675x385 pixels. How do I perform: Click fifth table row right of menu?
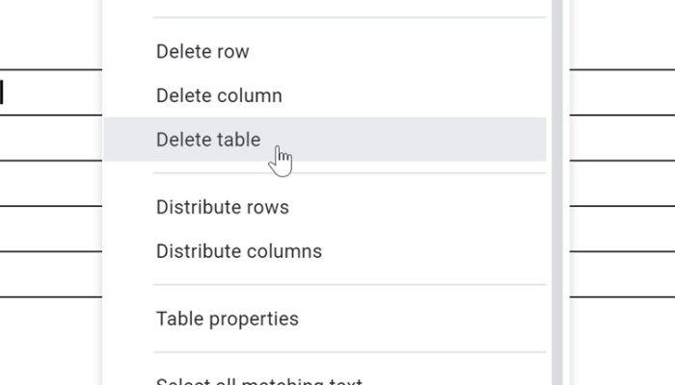(622, 273)
